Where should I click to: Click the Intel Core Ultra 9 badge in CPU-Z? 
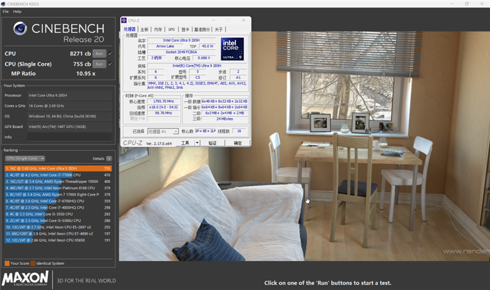click(x=232, y=49)
